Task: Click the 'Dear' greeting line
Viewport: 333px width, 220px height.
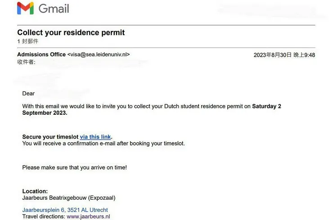Action: coord(28,94)
